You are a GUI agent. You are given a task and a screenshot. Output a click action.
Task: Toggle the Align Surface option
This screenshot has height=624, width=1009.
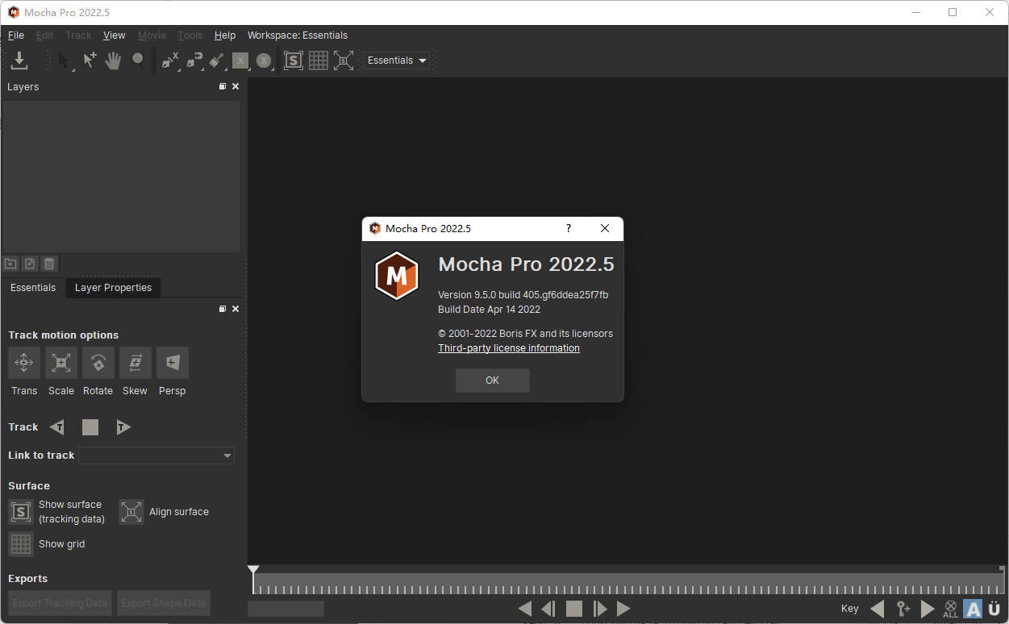[131, 511]
